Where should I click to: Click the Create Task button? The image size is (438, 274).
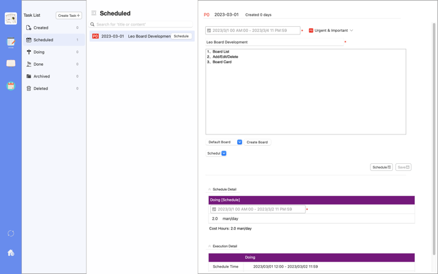[69, 16]
